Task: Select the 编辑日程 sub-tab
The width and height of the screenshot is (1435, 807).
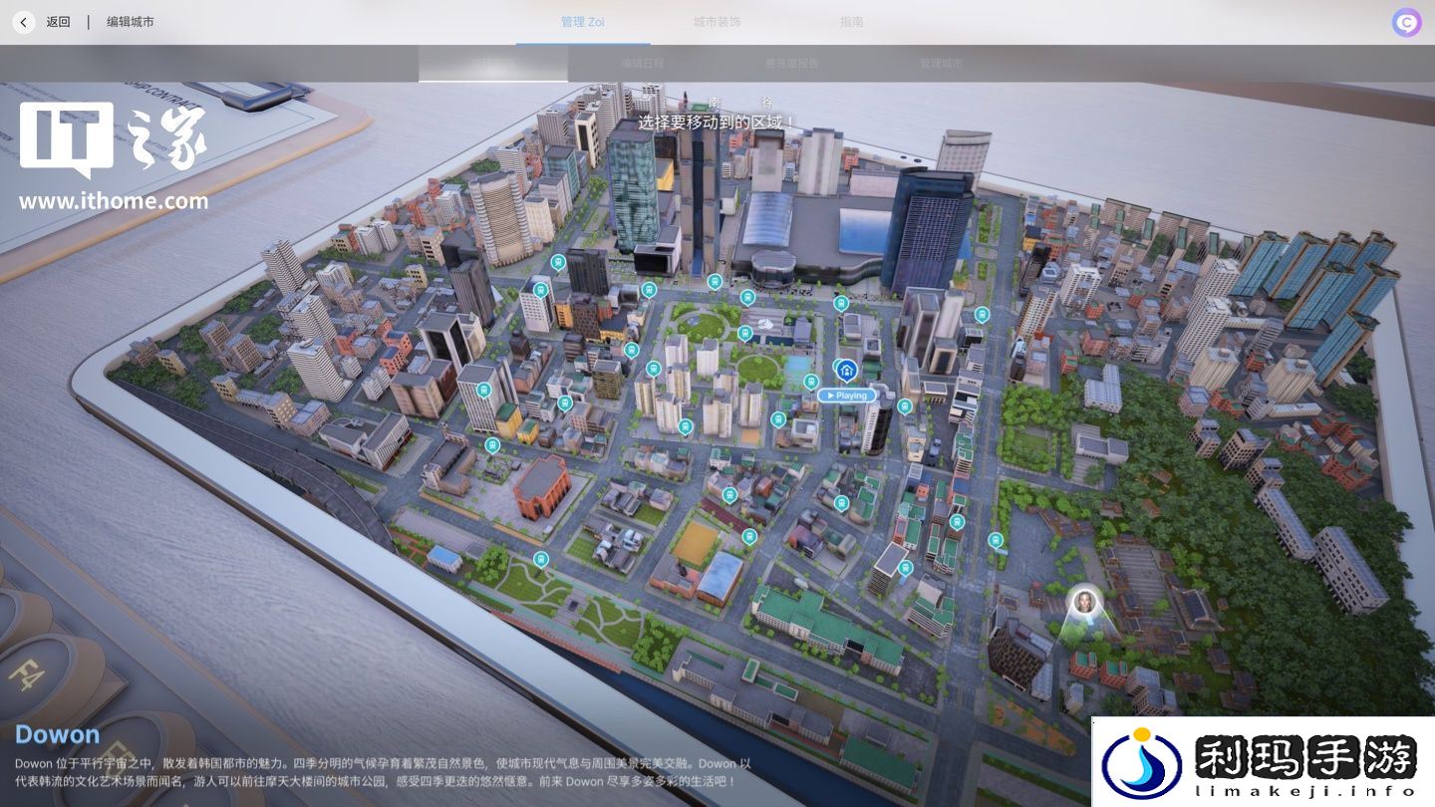Action: click(642, 63)
